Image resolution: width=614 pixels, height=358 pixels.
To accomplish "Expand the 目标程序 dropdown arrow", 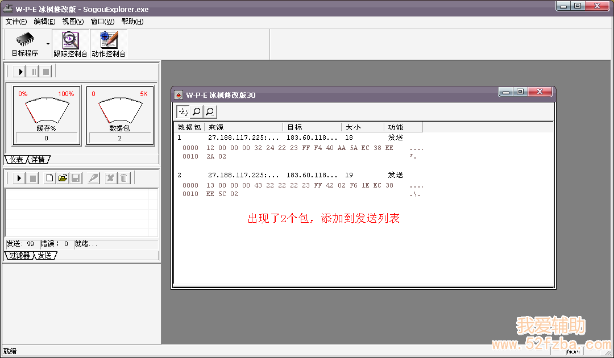I will (48, 44).
